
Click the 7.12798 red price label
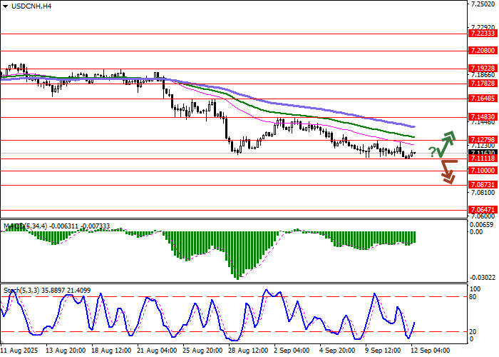(483, 140)
